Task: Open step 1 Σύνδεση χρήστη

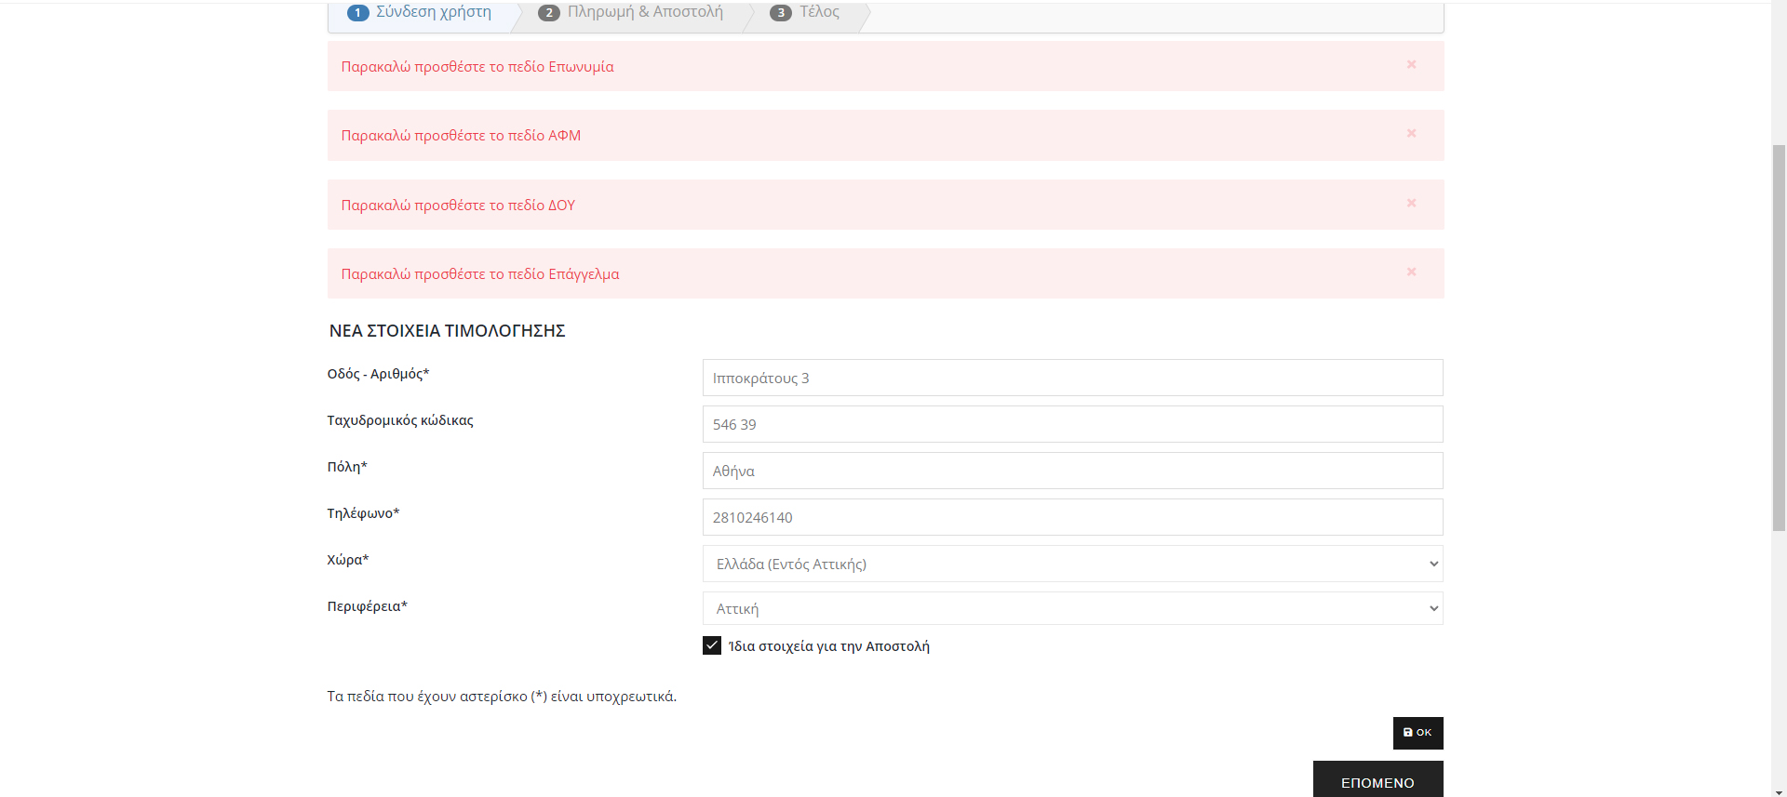Action: point(420,12)
